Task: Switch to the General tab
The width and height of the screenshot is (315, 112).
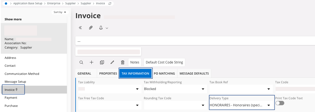Action: [x=84, y=73]
